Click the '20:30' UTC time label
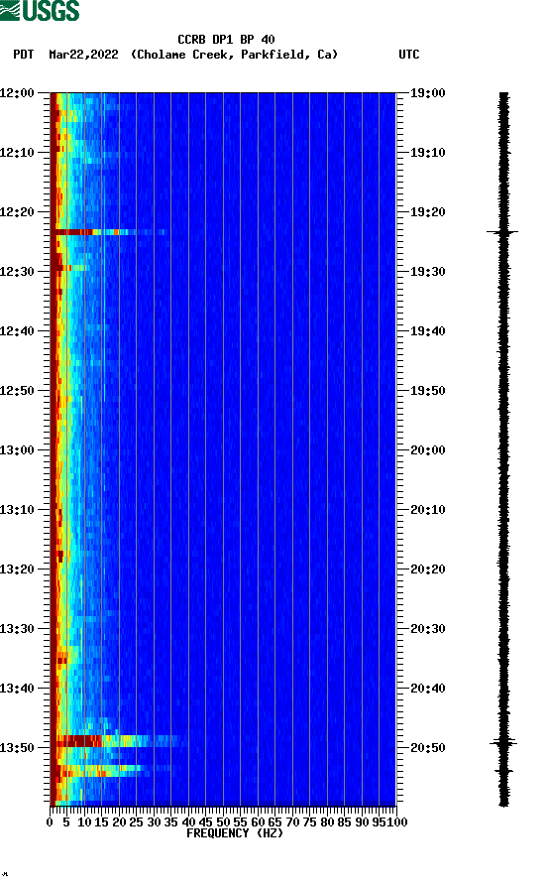 pos(427,629)
